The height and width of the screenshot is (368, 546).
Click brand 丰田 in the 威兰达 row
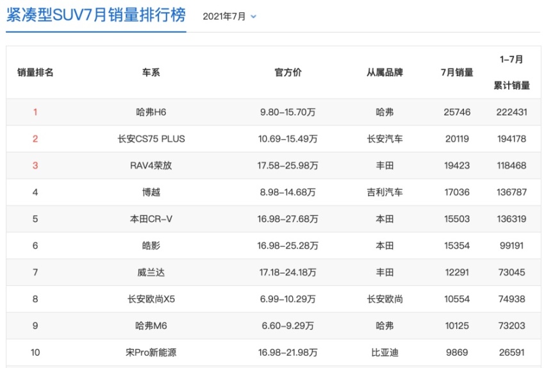coord(385,272)
